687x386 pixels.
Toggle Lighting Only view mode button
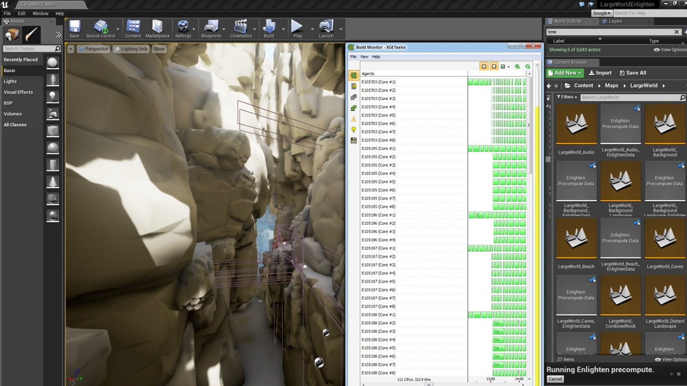coord(131,49)
